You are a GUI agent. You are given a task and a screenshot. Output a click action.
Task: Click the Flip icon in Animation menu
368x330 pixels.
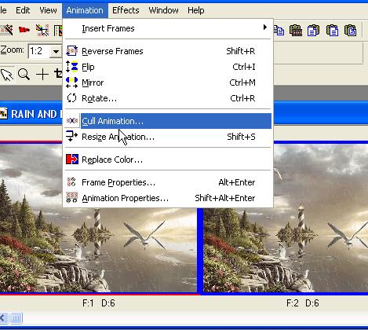(71, 67)
